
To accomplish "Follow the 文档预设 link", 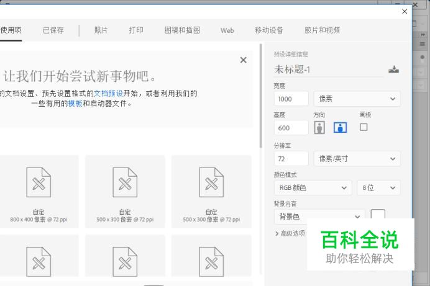I will click(x=108, y=94).
